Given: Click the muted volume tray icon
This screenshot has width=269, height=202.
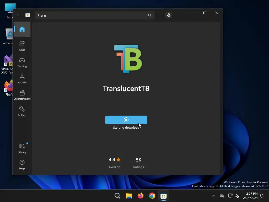Looking at the screenshot, I should point(237,196).
